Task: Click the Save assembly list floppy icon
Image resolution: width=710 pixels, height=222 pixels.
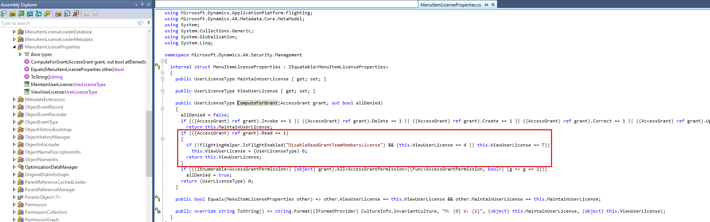Action: (67, 14)
